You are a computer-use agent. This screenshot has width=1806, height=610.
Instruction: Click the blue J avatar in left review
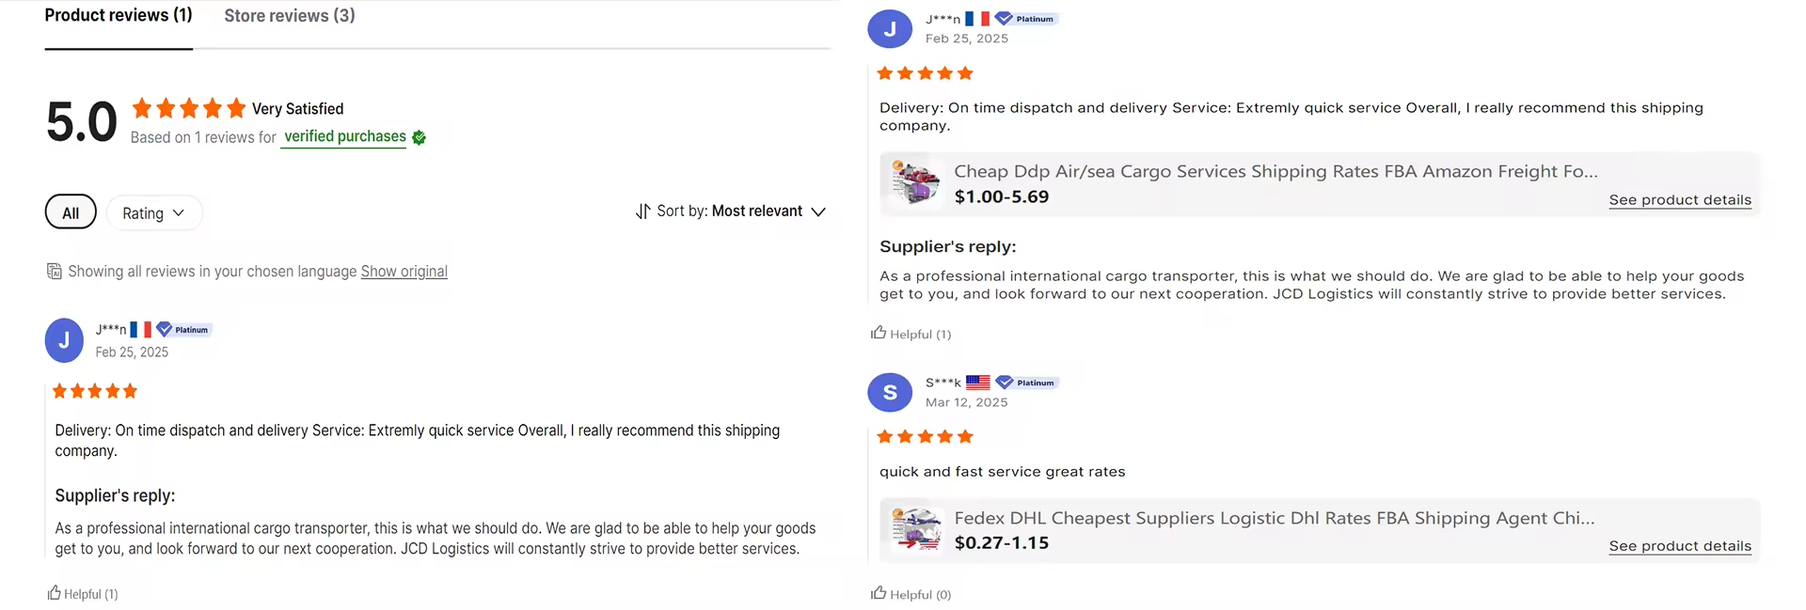(x=64, y=340)
